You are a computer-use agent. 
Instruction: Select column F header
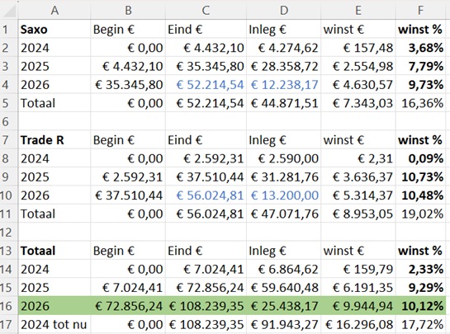420,11
